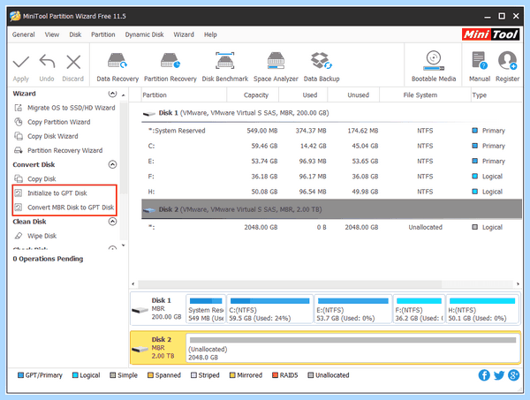Screen dimensions: 530x400
Task: Launch Copy Disk Wizard in the sidebar
Action: click(x=46, y=136)
